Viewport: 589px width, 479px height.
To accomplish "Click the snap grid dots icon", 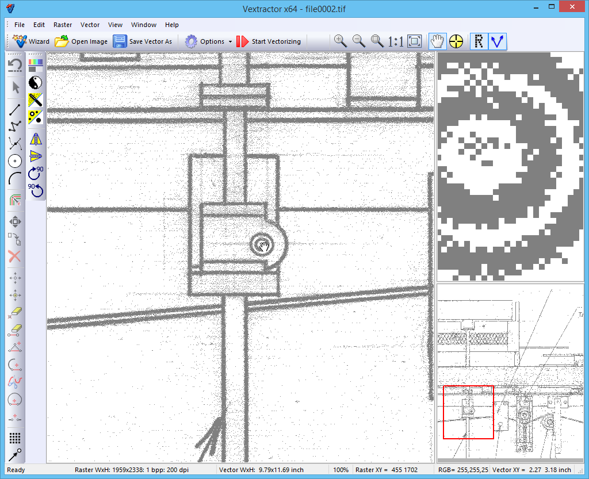I will pos(15,438).
